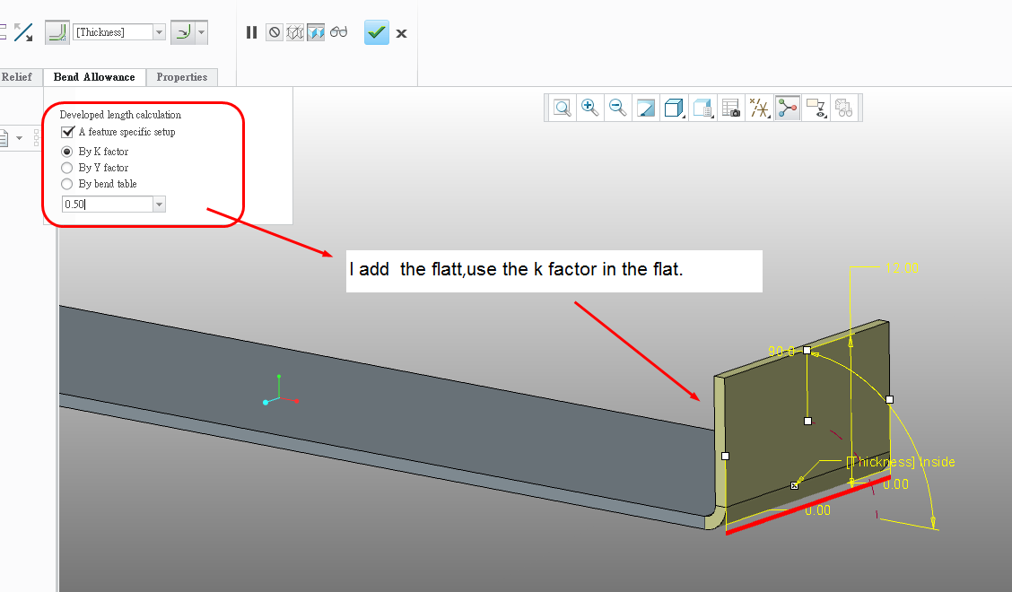Pause the feature with the pause icon

[252, 32]
